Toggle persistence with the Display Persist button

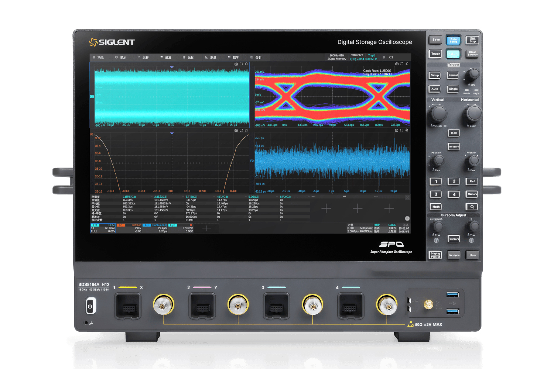pyautogui.click(x=435, y=255)
